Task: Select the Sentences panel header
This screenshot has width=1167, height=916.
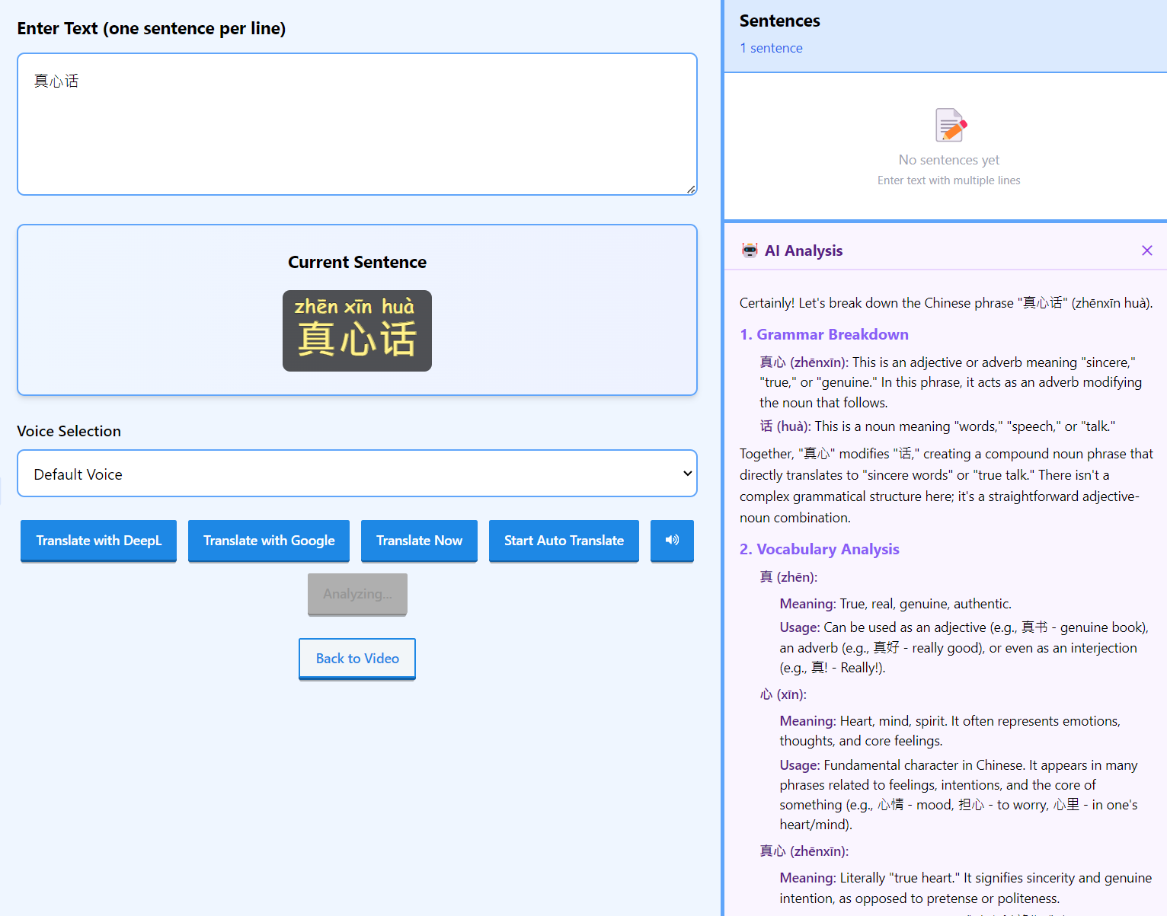Action: click(779, 21)
